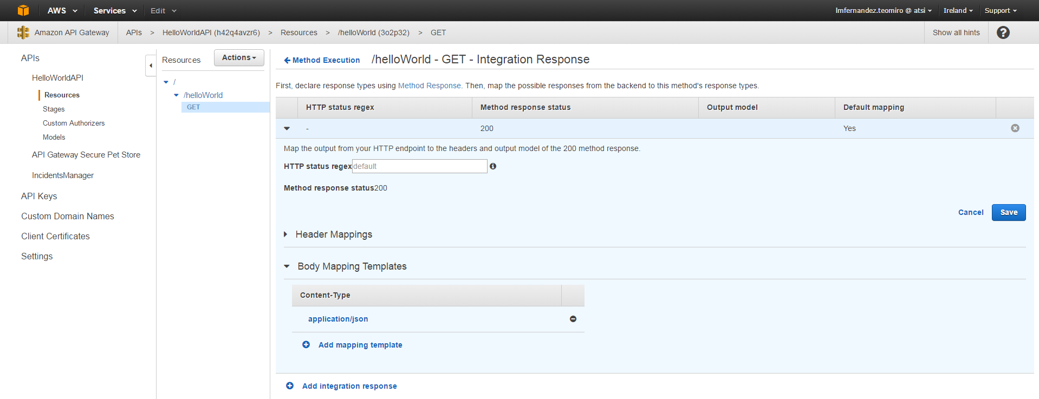
Task: Open the Ireland region selector
Action: pos(958,10)
